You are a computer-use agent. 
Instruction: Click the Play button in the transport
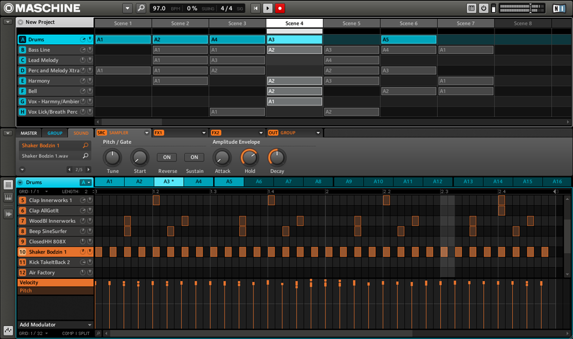(x=268, y=8)
